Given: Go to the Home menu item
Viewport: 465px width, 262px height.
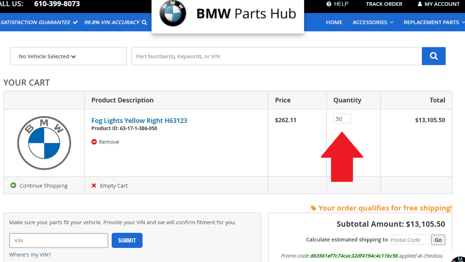Looking at the screenshot, I should tap(334, 22).
